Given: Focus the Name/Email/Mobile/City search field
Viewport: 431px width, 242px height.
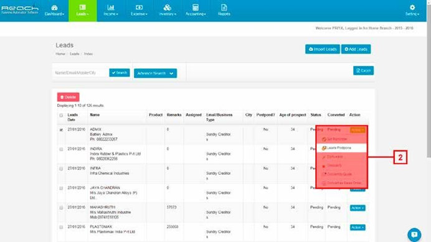Looking at the screenshot, I should [x=80, y=73].
